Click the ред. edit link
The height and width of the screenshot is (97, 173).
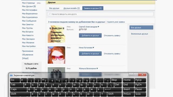click(x=39, y=3)
